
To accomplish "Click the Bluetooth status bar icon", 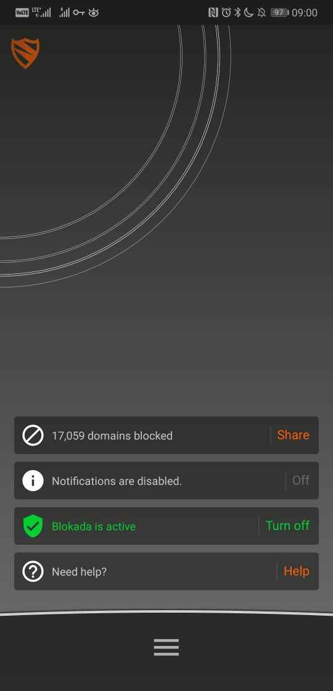I will (x=237, y=13).
